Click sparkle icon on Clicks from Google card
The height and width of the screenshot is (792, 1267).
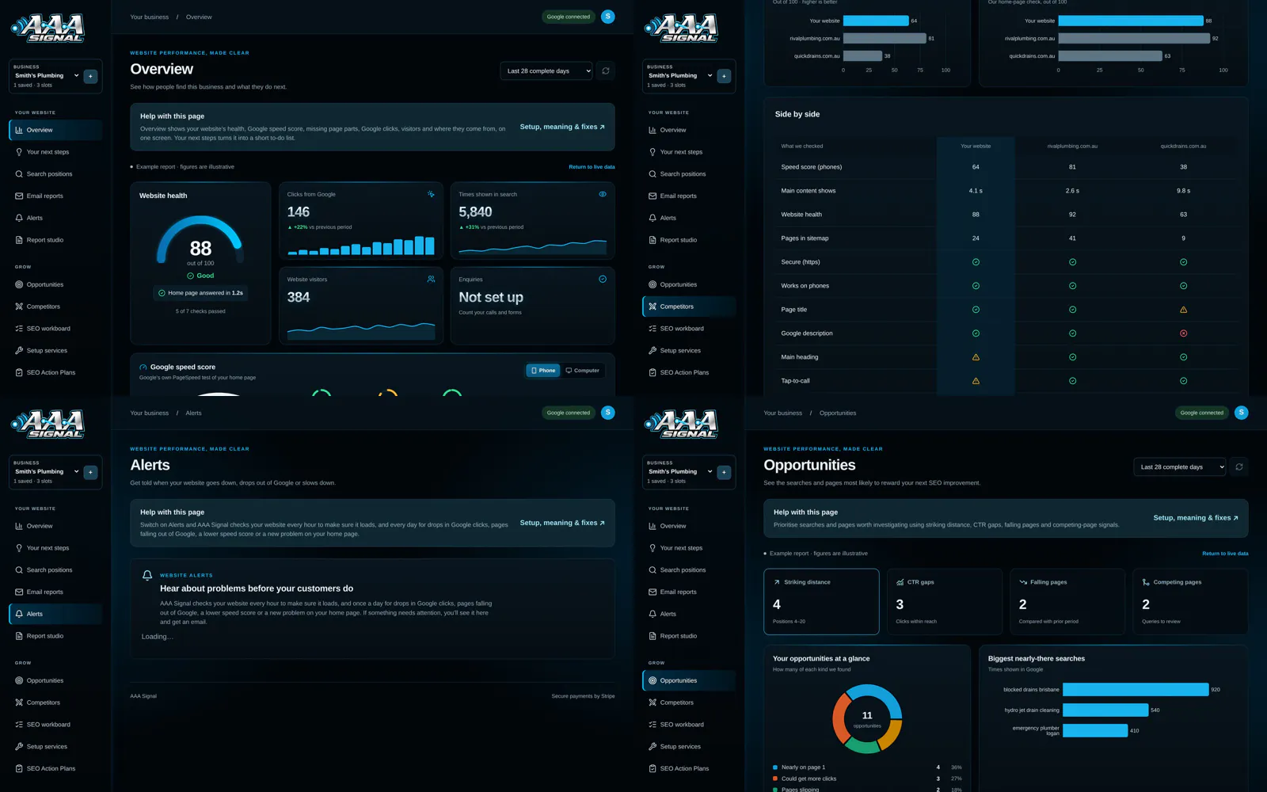(x=431, y=194)
